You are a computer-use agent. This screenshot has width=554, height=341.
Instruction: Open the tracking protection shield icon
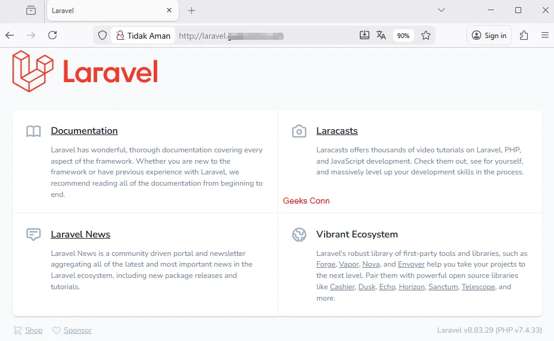102,35
